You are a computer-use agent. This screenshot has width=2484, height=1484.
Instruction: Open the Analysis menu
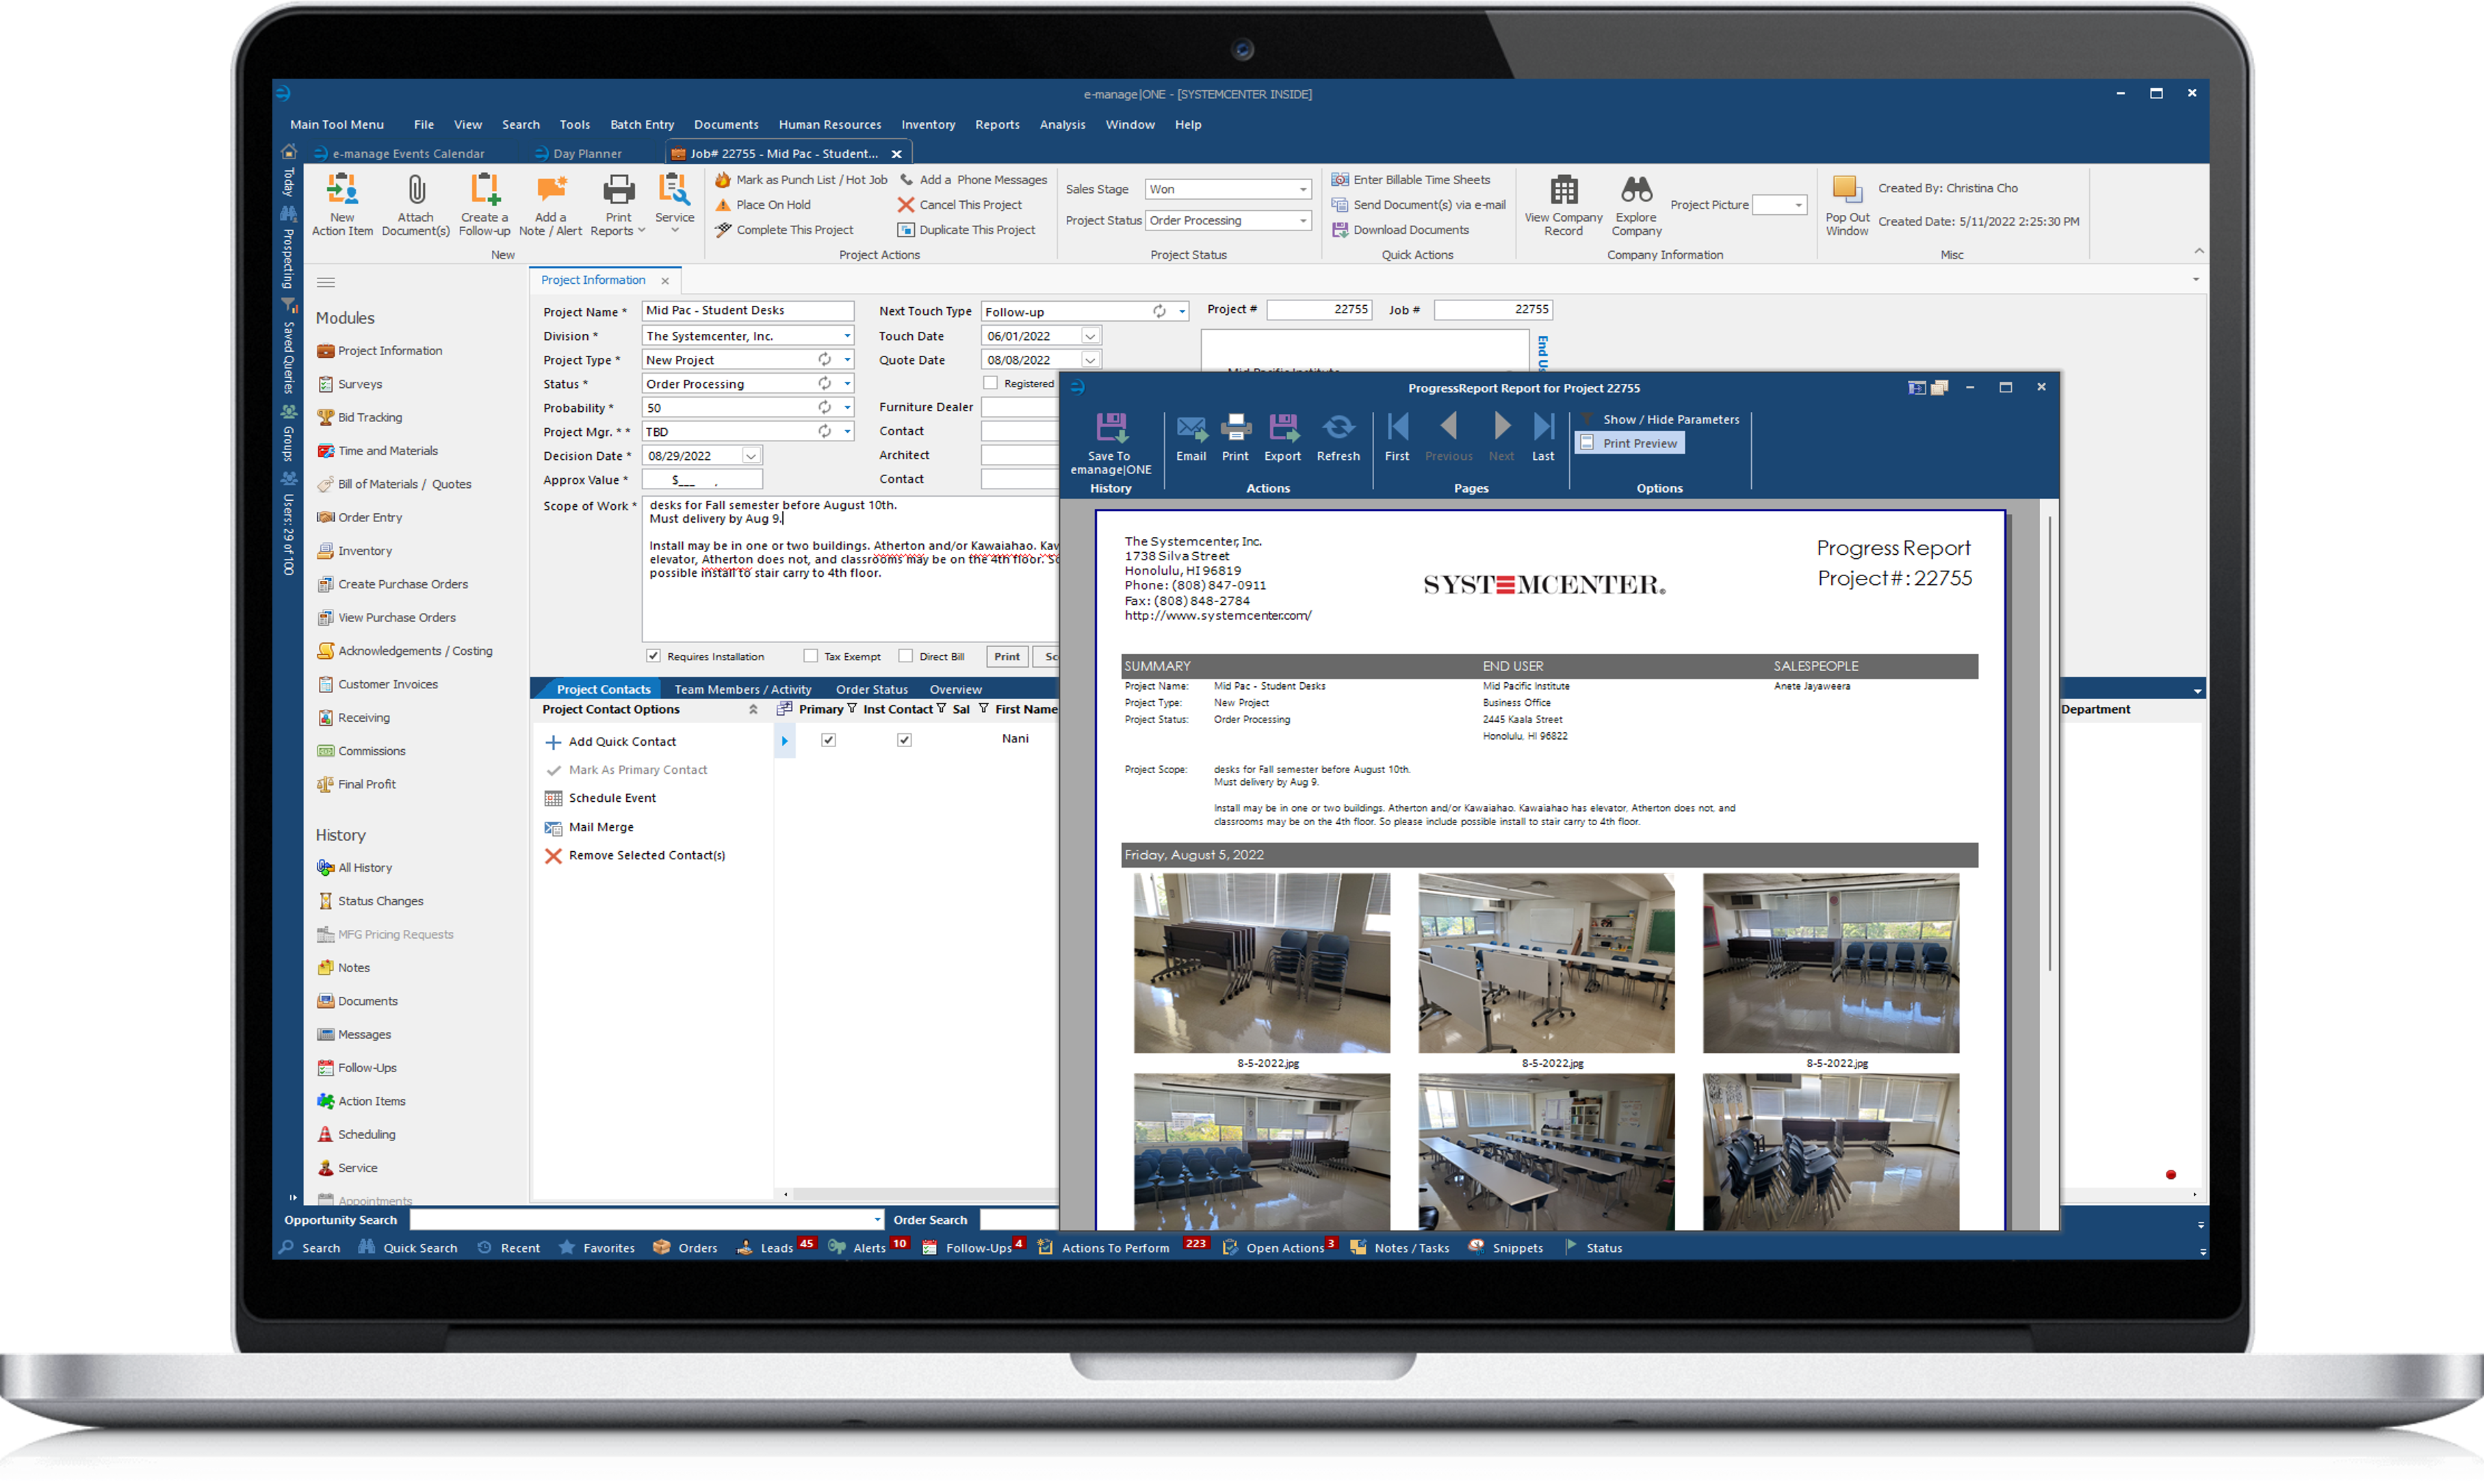point(1062,125)
